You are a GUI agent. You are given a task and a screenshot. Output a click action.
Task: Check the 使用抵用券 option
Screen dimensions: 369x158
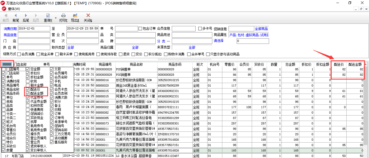(76, 54)
